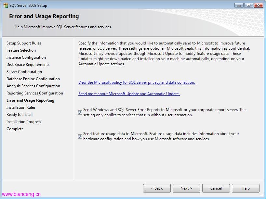This screenshot has height=199, width=266.
Task: Minimize the SQL Server 2008 Setup window
Action: click(x=239, y=6)
